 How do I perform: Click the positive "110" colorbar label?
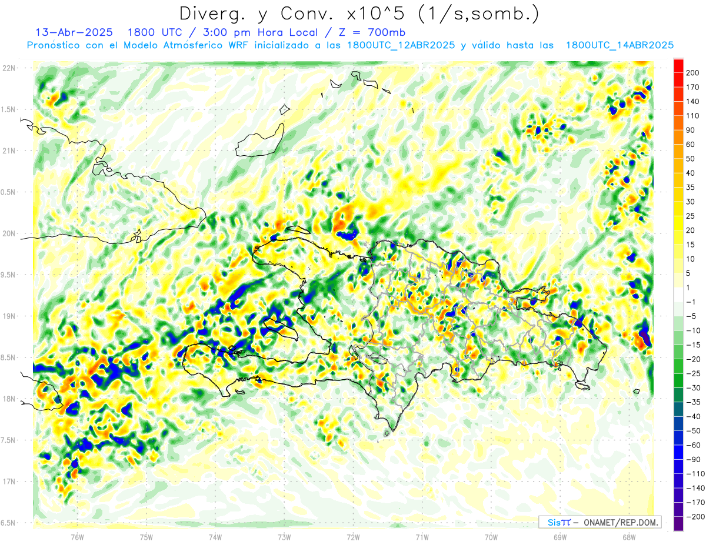692,116
